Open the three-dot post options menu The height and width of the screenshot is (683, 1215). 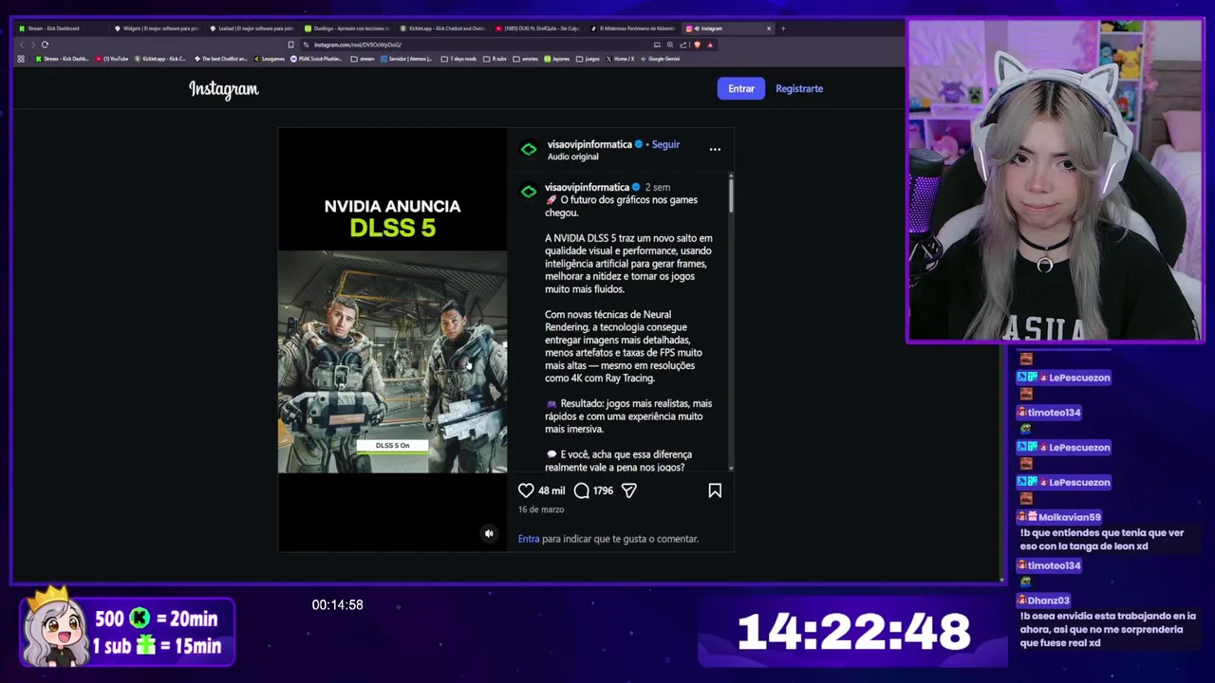(715, 149)
